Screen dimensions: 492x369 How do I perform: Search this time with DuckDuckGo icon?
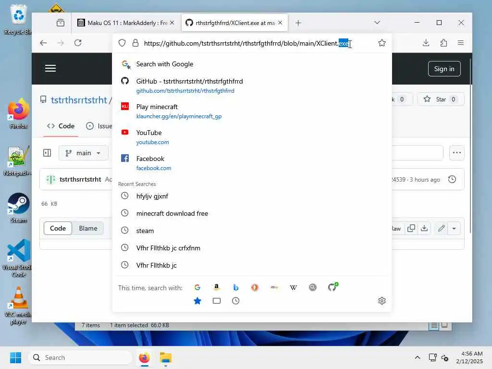pos(255,287)
